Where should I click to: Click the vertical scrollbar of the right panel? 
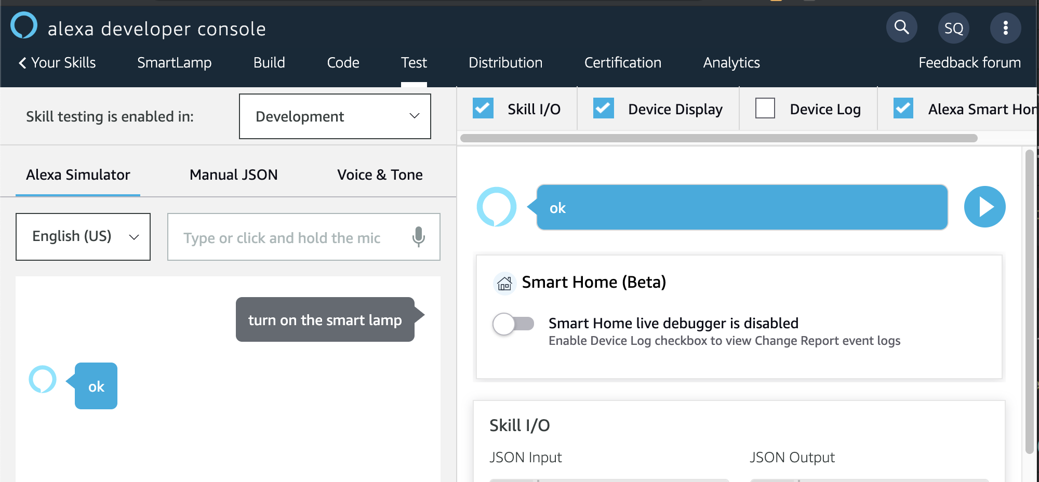pos(1029,301)
